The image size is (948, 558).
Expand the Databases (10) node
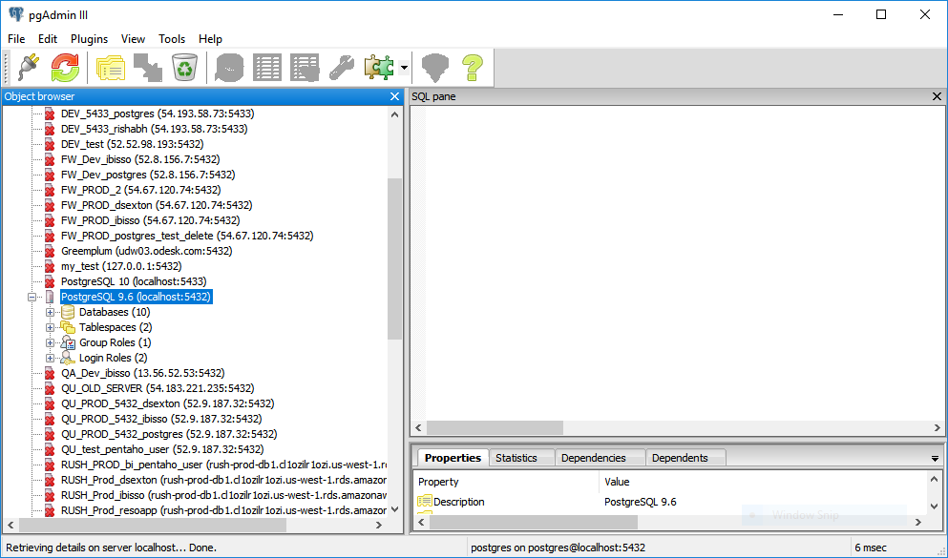(51, 312)
